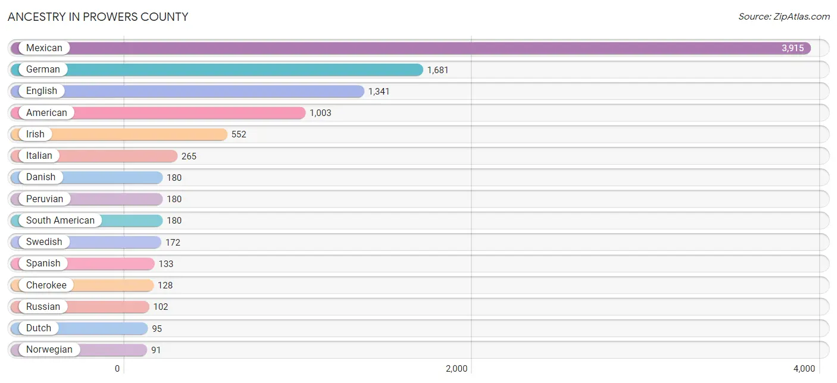
Task: Click the pink American bar
Action: coord(158,113)
